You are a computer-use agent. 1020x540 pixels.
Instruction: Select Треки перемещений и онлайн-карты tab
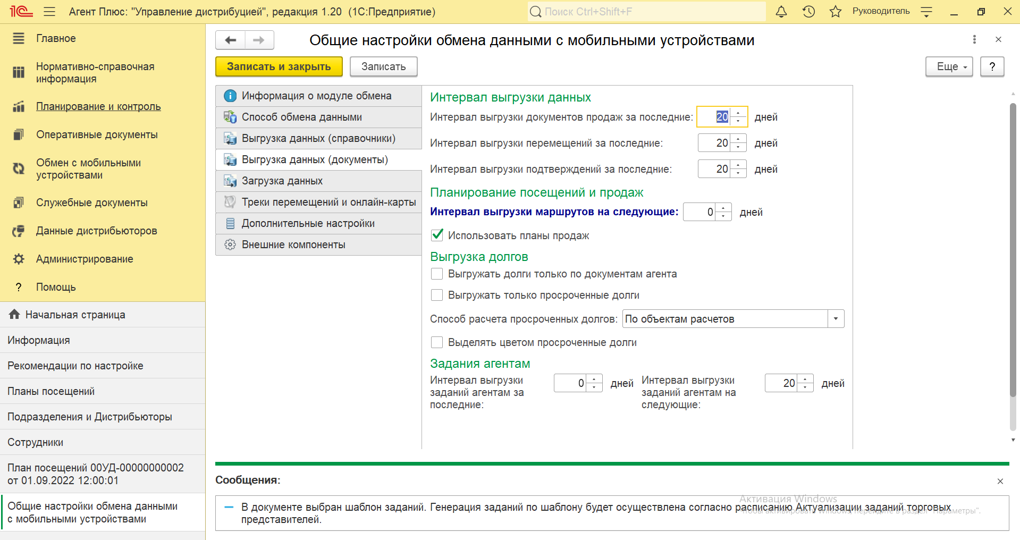coord(318,202)
